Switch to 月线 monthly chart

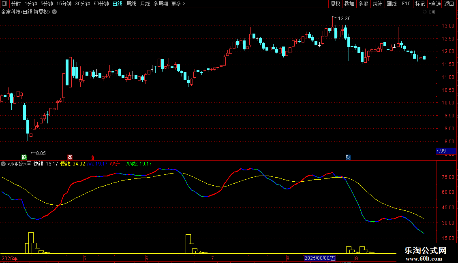(x=145, y=4)
